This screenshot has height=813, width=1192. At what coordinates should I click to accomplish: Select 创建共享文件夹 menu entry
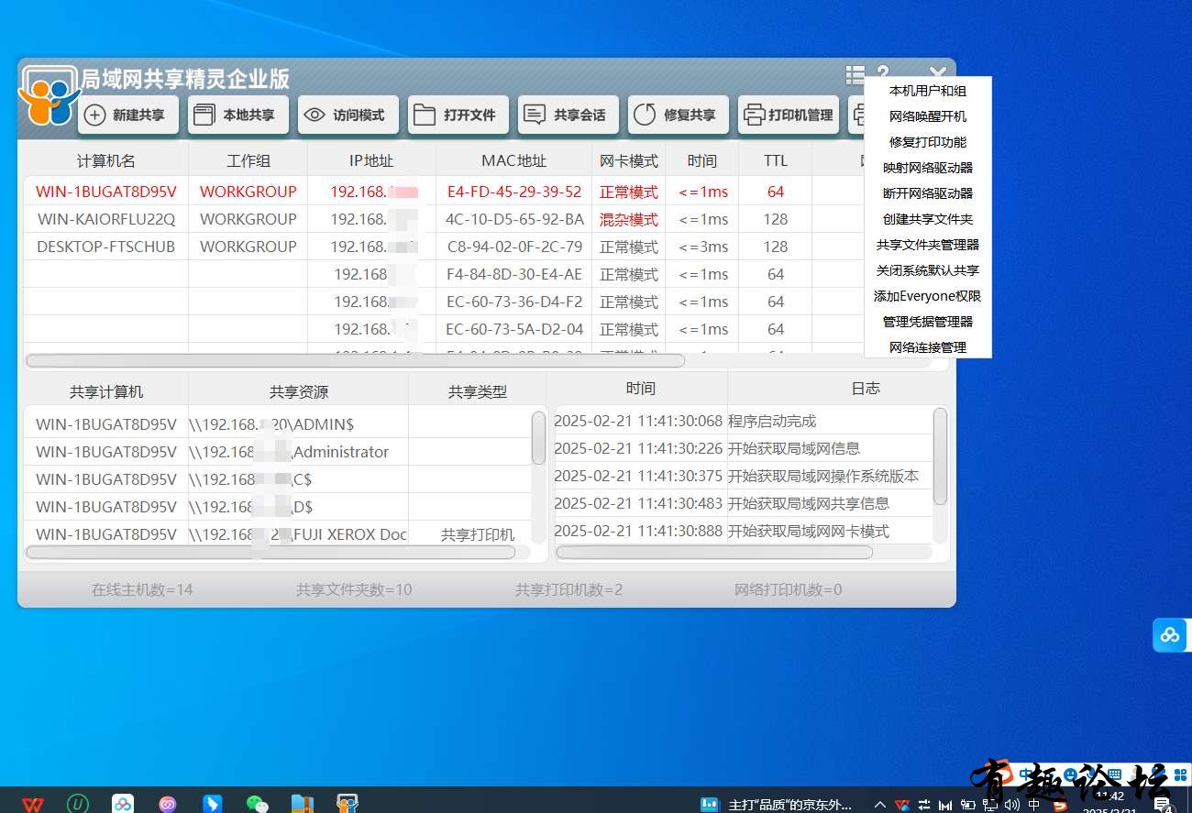click(928, 219)
